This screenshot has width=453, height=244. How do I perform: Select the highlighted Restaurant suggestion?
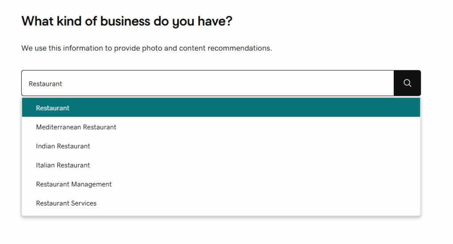(221, 107)
